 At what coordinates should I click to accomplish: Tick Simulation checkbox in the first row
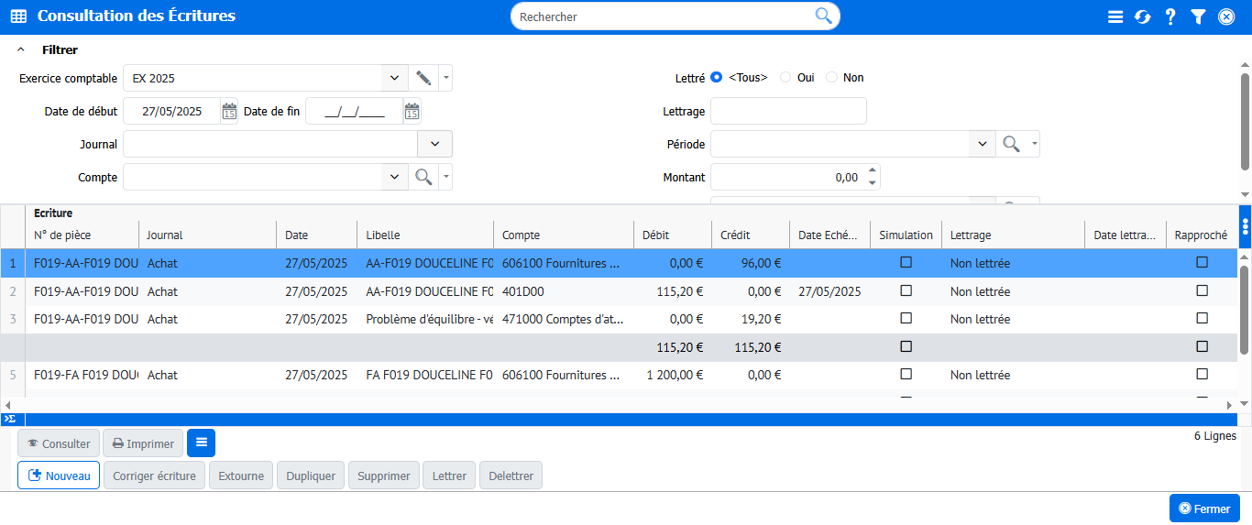(x=906, y=263)
